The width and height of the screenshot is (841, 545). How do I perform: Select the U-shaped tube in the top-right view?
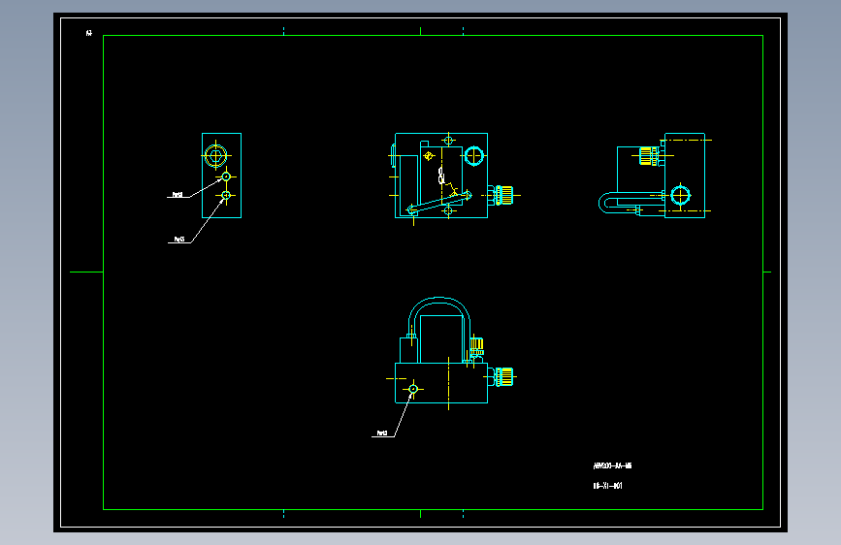pyautogui.click(x=631, y=203)
